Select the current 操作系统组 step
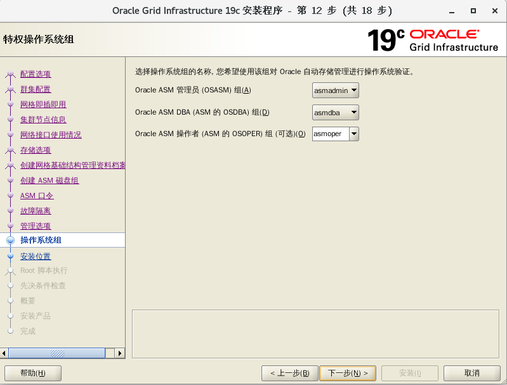The height and width of the screenshot is (385, 507). coord(41,240)
